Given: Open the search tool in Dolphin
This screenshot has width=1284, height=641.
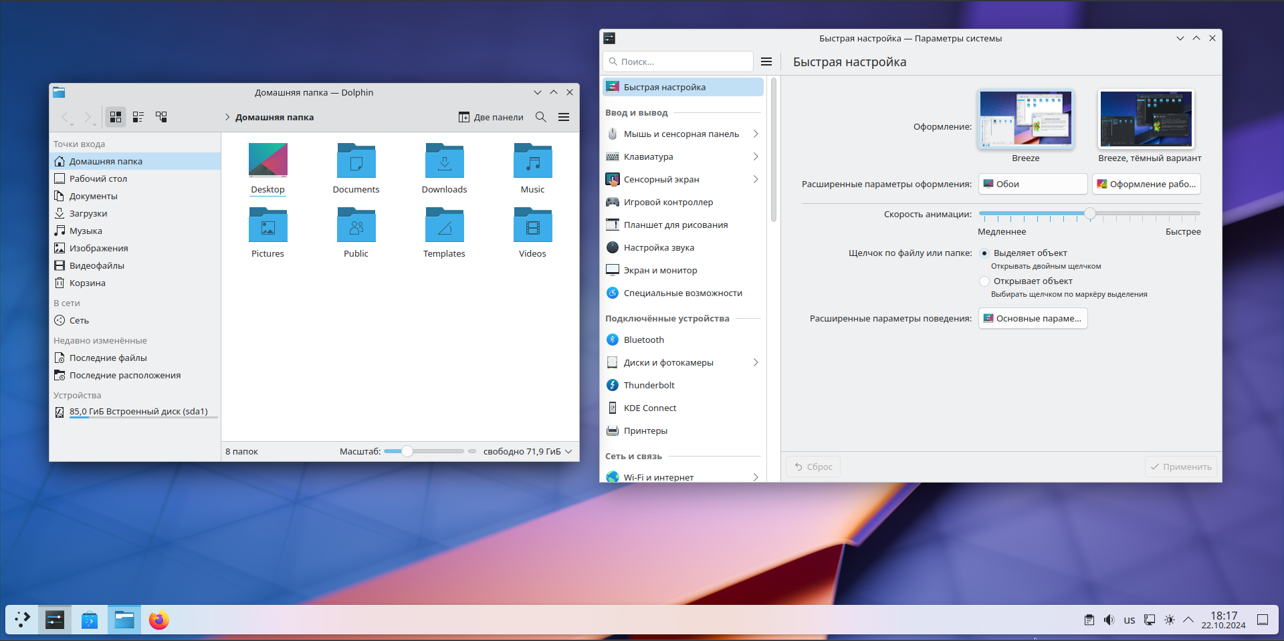Looking at the screenshot, I should [x=541, y=117].
